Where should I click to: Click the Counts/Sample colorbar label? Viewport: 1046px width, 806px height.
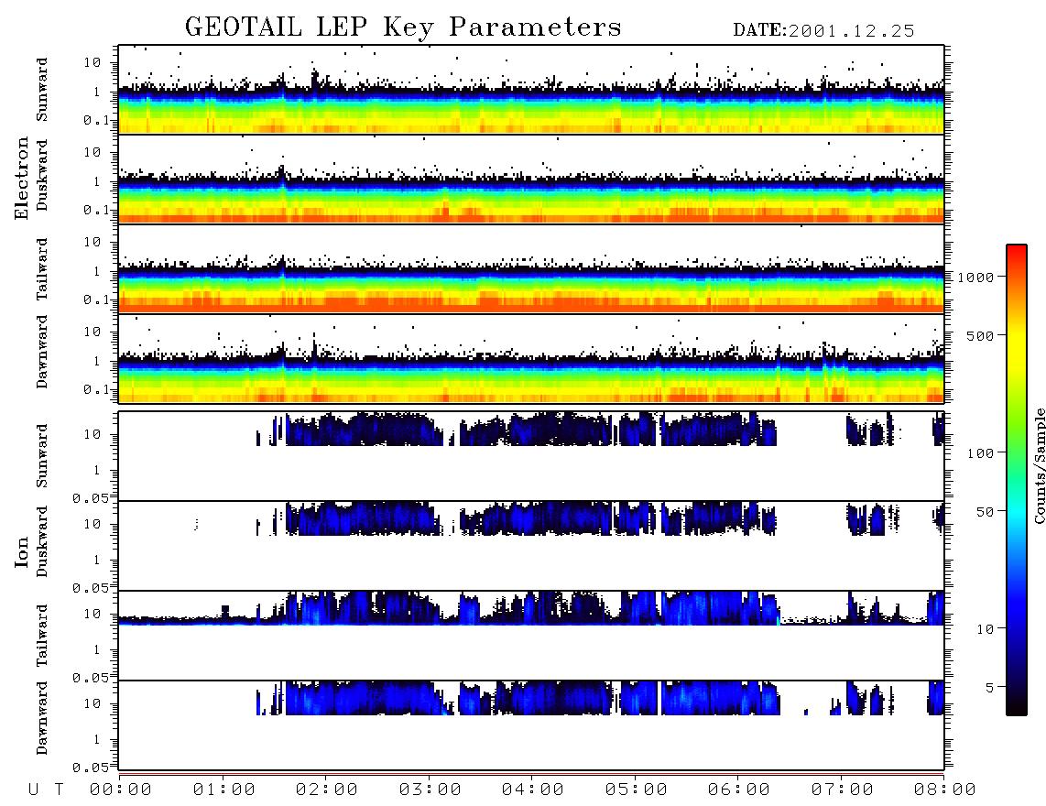[x=1040, y=465]
